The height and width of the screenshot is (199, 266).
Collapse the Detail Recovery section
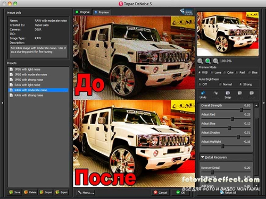coord(203,157)
